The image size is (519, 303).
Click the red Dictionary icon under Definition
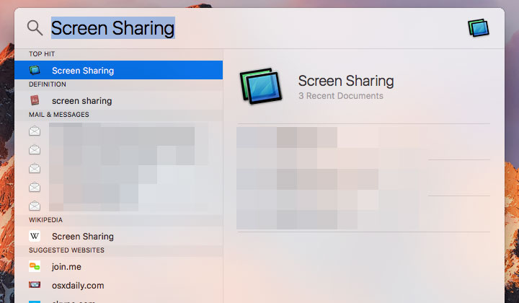(x=35, y=100)
